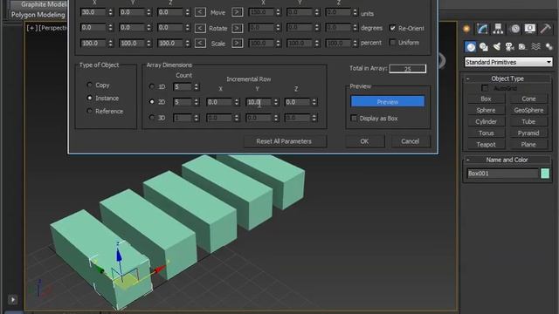Create a Teapot primitive
Screen dimensions: 559x314
coord(486,144)
